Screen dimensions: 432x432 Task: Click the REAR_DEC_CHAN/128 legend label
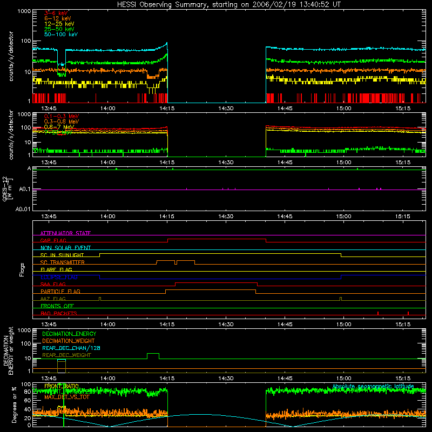(71, 348)
